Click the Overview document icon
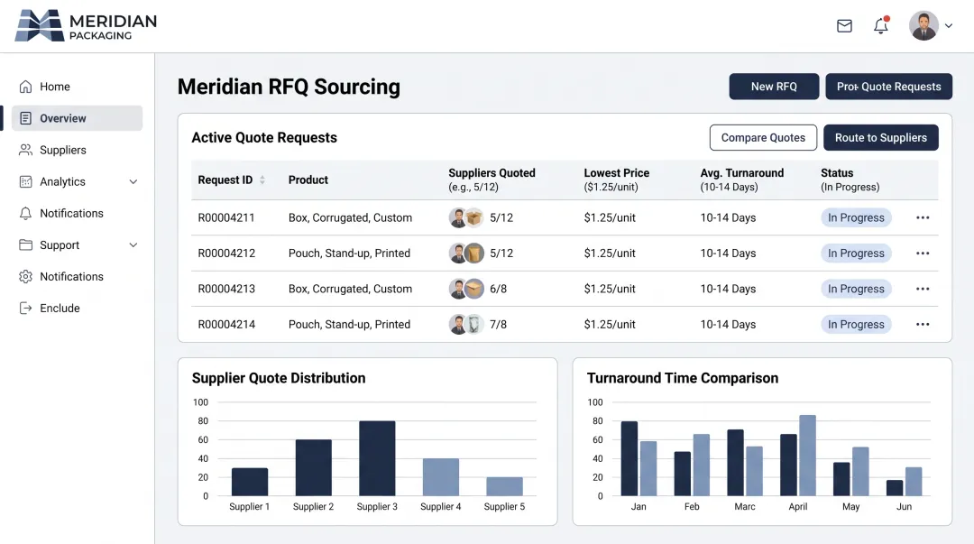This screenshot has height=544, width=974. click(25, 118)
